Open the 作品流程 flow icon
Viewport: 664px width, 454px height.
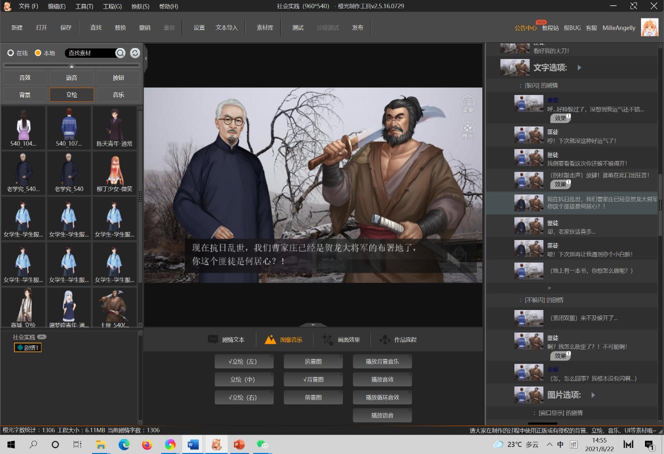(384, 339)
